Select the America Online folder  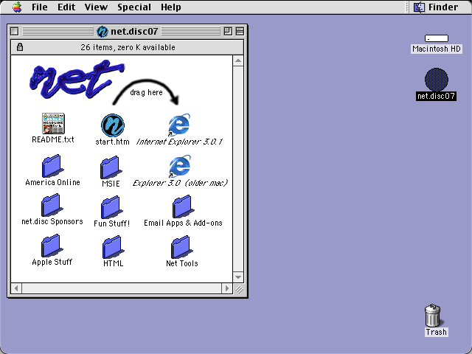pos(52,166)
